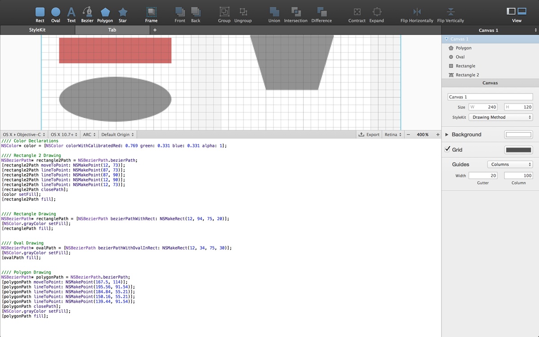Switch to the Tab tab
The image size is (539, 337).
pyautogui.click(x=112, y=30)
